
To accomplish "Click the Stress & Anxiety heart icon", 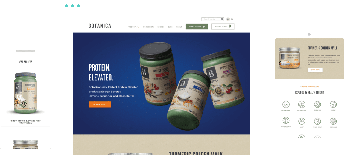I will pos(286,104).
